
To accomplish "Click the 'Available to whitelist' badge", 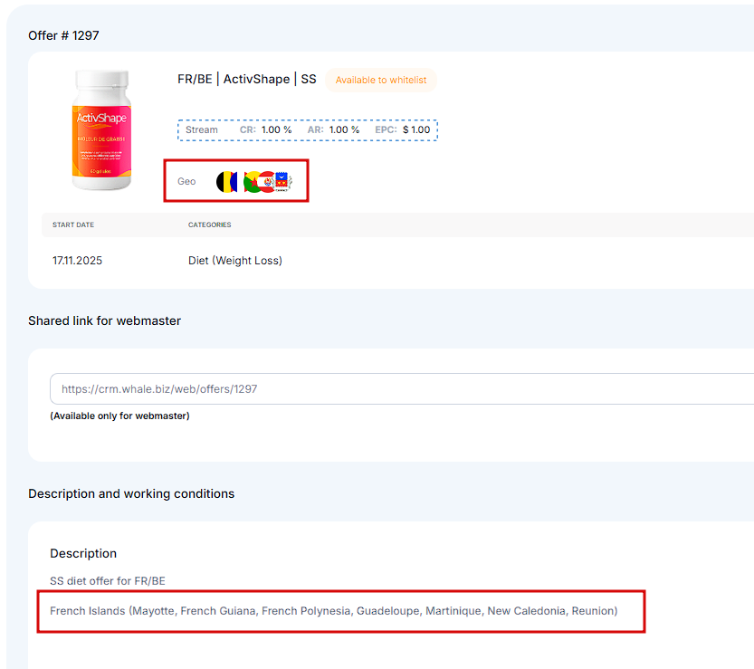I will 381,80.
